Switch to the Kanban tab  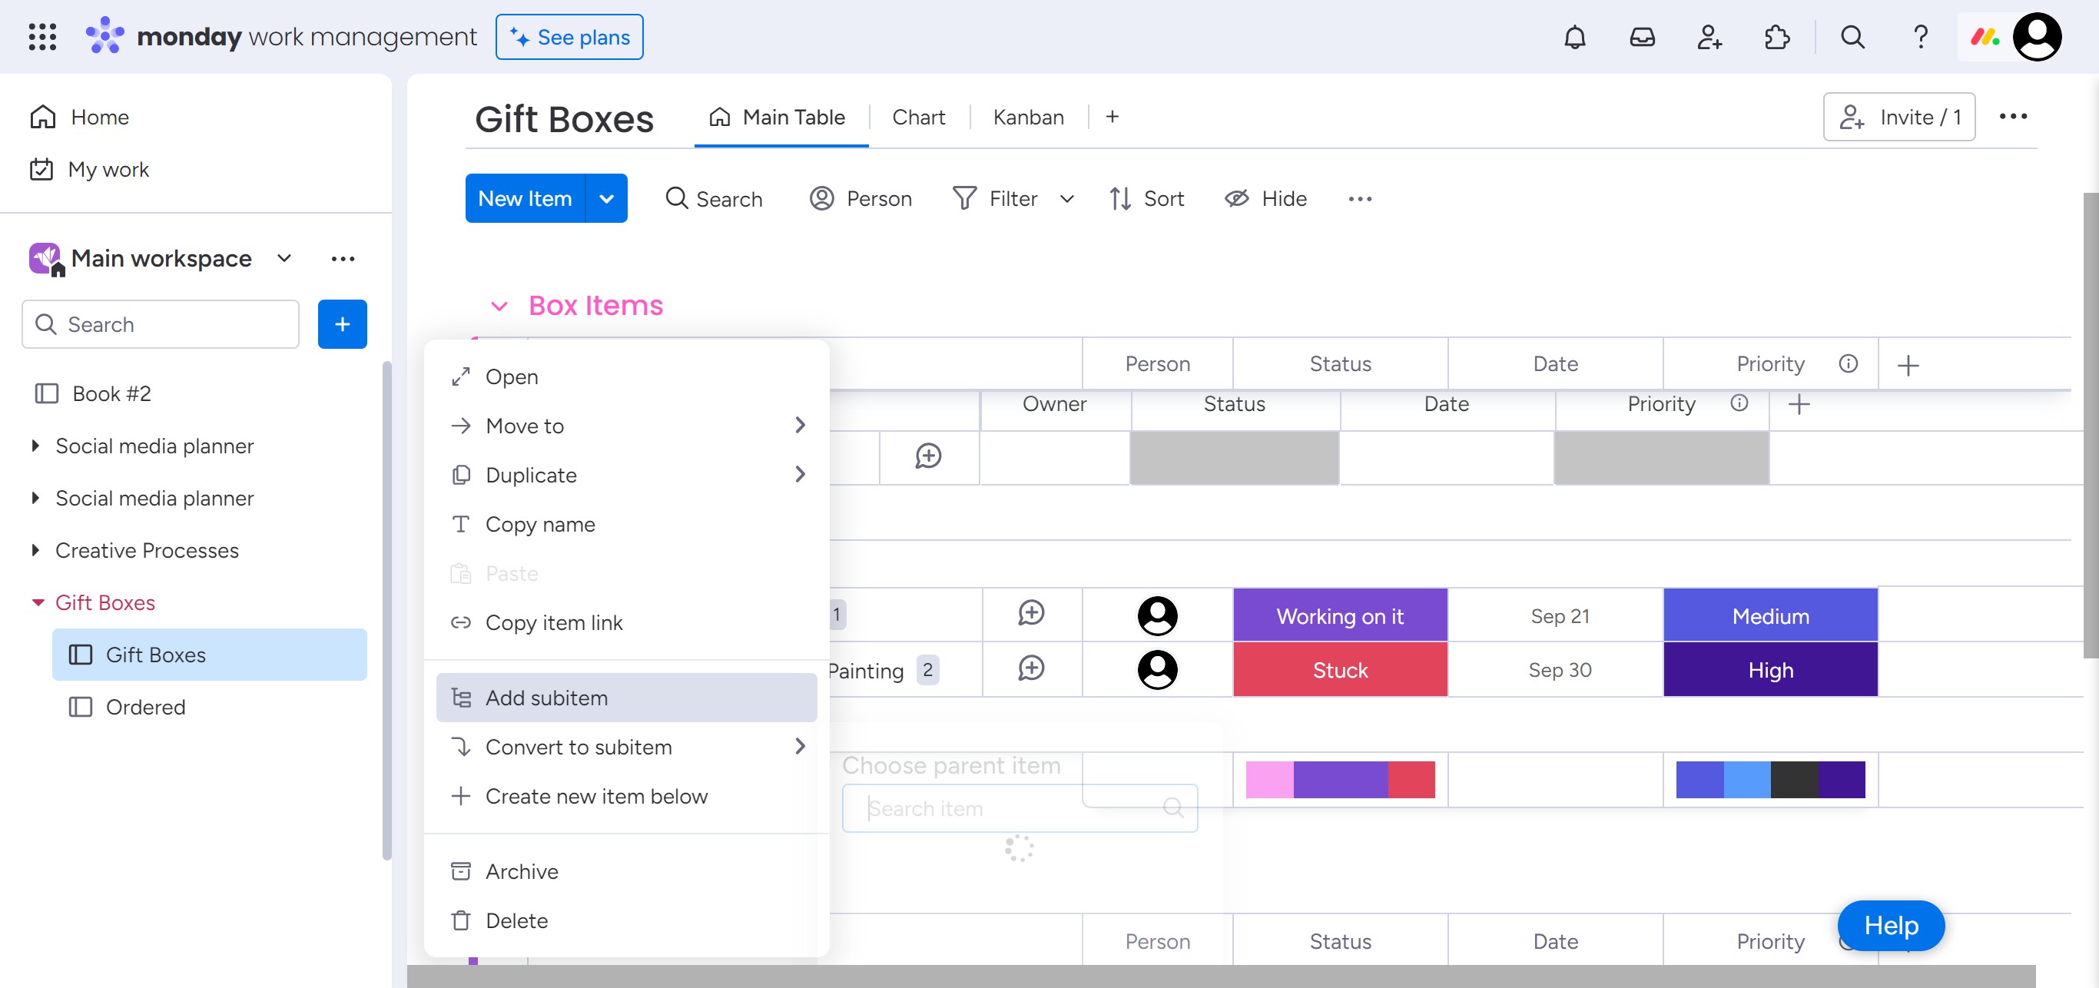click(x=1027, y=118)
